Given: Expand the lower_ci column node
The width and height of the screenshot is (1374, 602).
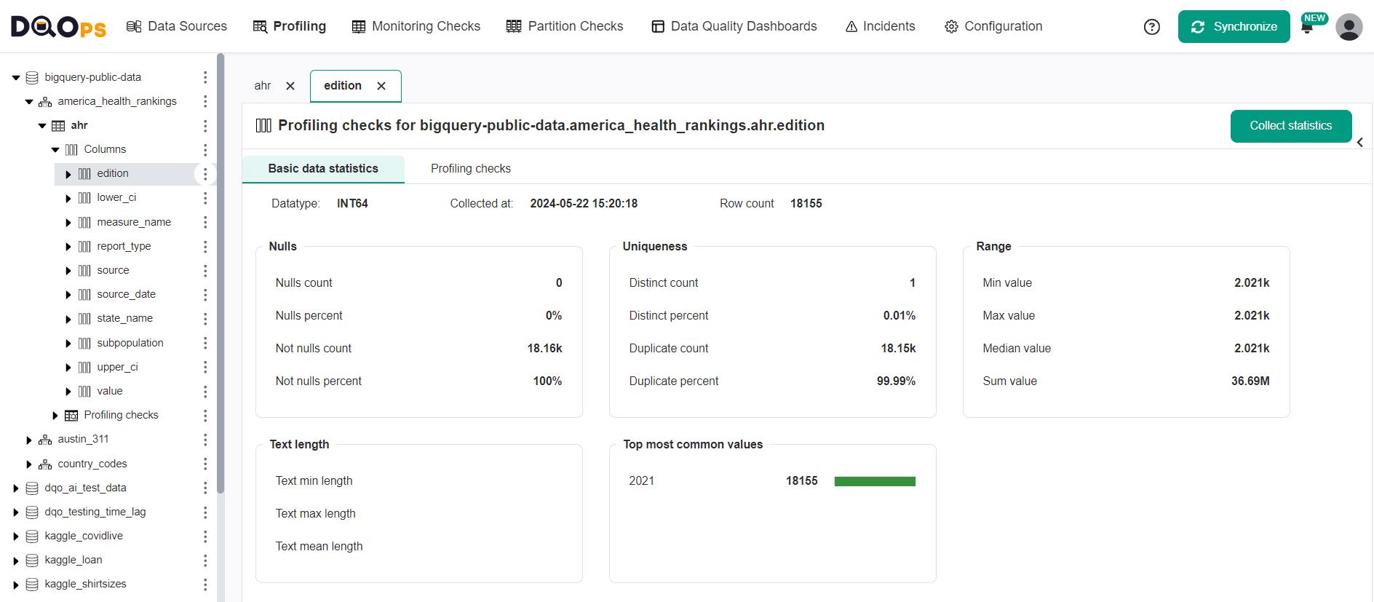Looking at the screenshot, I should (68, 198).
